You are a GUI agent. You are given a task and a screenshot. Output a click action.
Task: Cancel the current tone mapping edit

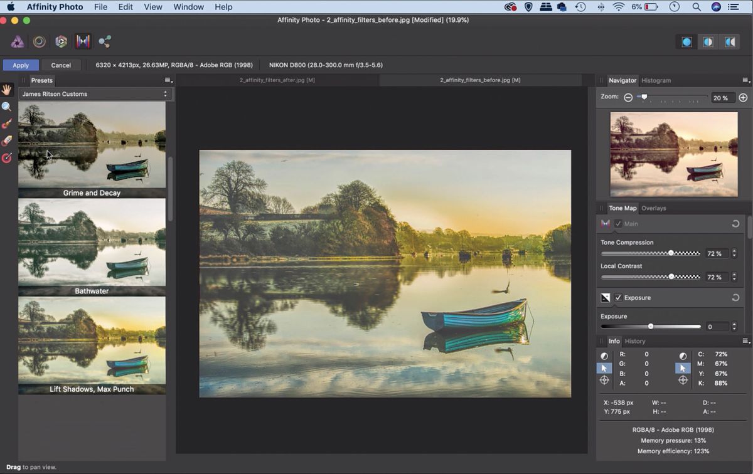click(61, 65)
